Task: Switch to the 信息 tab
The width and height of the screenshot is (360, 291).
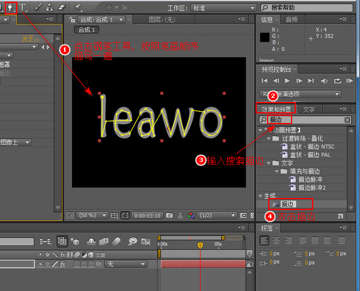Action: click(x=267, y=20)
